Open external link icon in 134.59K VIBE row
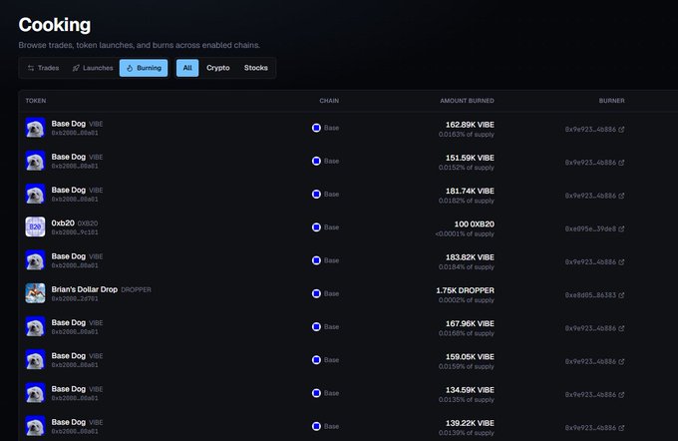The image size is (678, 441). [621, 395]
